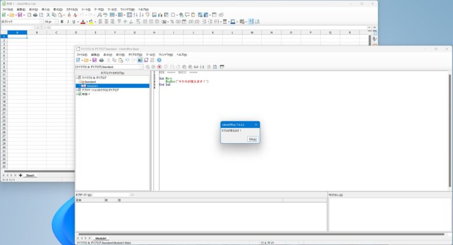453x245 pixels.
Task: Click the Undo icon in Basic toolbar
Action: click(x=127, y=60)
